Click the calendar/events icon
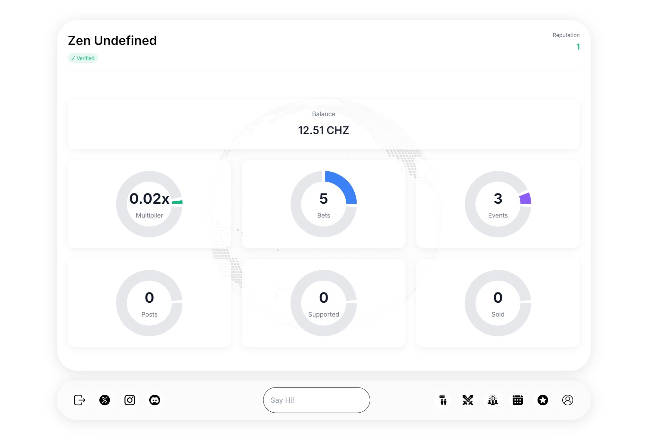Viewport: 663px width, 441px height. (517, 400)
